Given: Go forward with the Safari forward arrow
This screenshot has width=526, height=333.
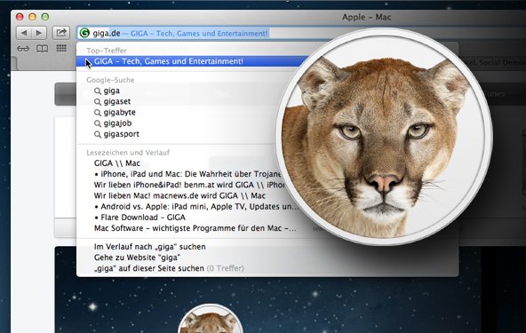Looking at the screenshot, I should pyautogui.click(x=39, y=33).
